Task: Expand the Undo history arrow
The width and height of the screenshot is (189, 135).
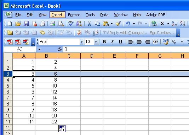Action: [x=134, y=24]
